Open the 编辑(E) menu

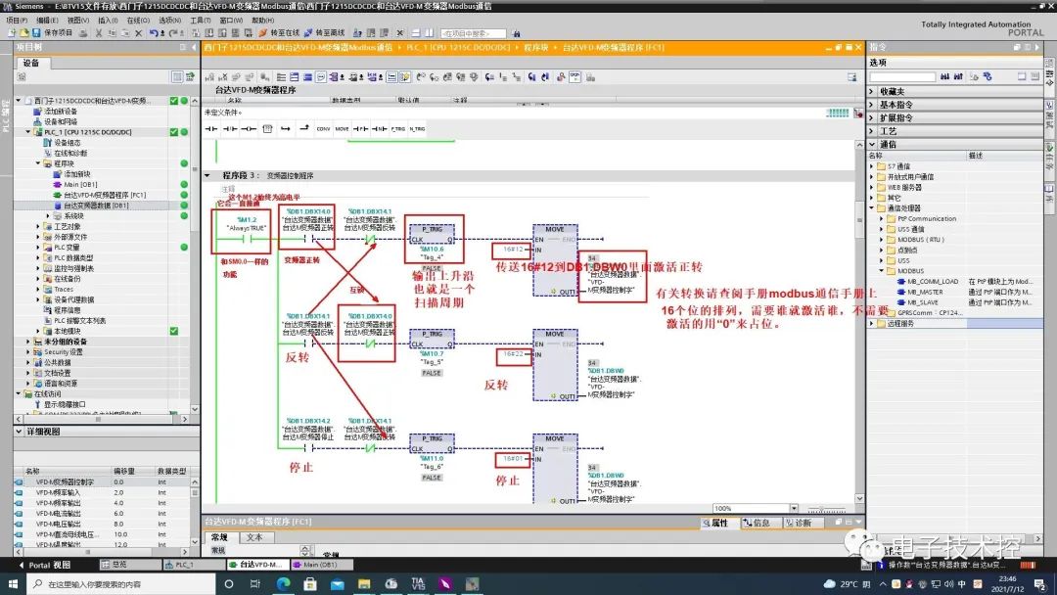[x=47, y=21]
